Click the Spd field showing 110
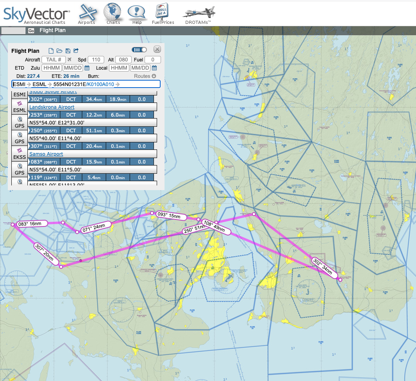The image size is (416, 381). tap(96, 59)
